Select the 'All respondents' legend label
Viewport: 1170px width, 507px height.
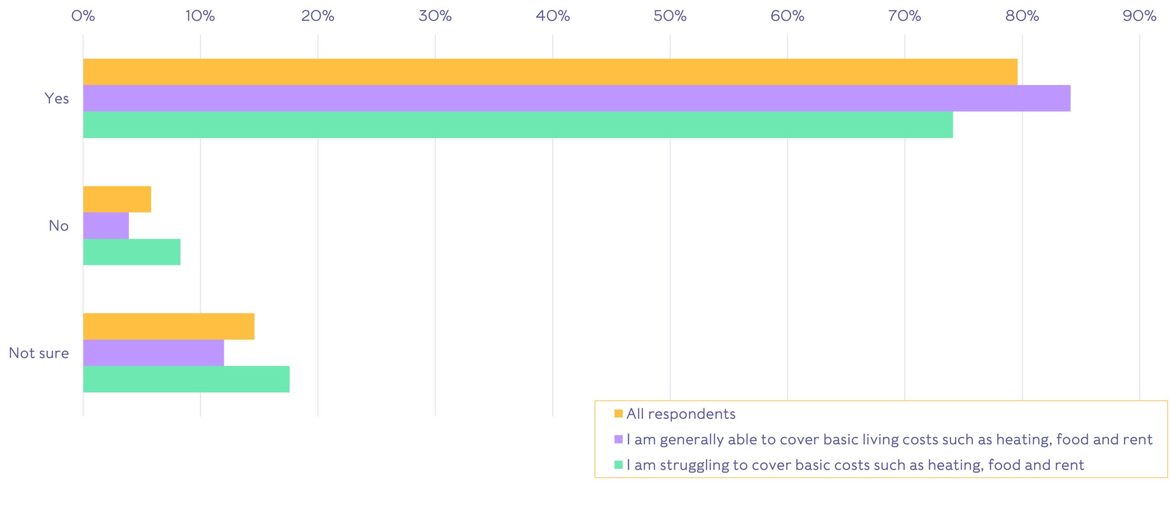coord(681,414)
